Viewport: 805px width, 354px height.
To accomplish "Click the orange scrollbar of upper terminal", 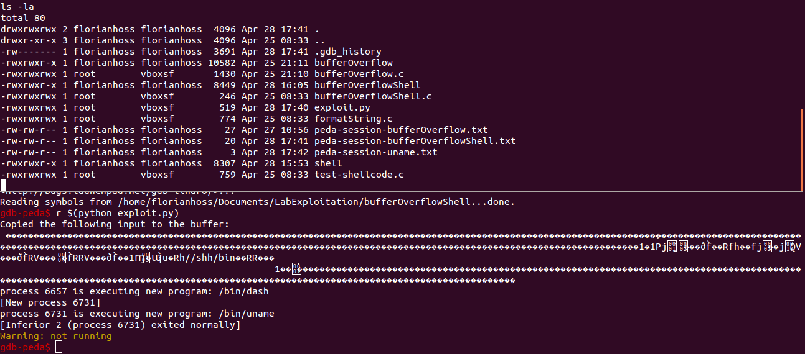I will pyautogui.click(x=801, y=147).
